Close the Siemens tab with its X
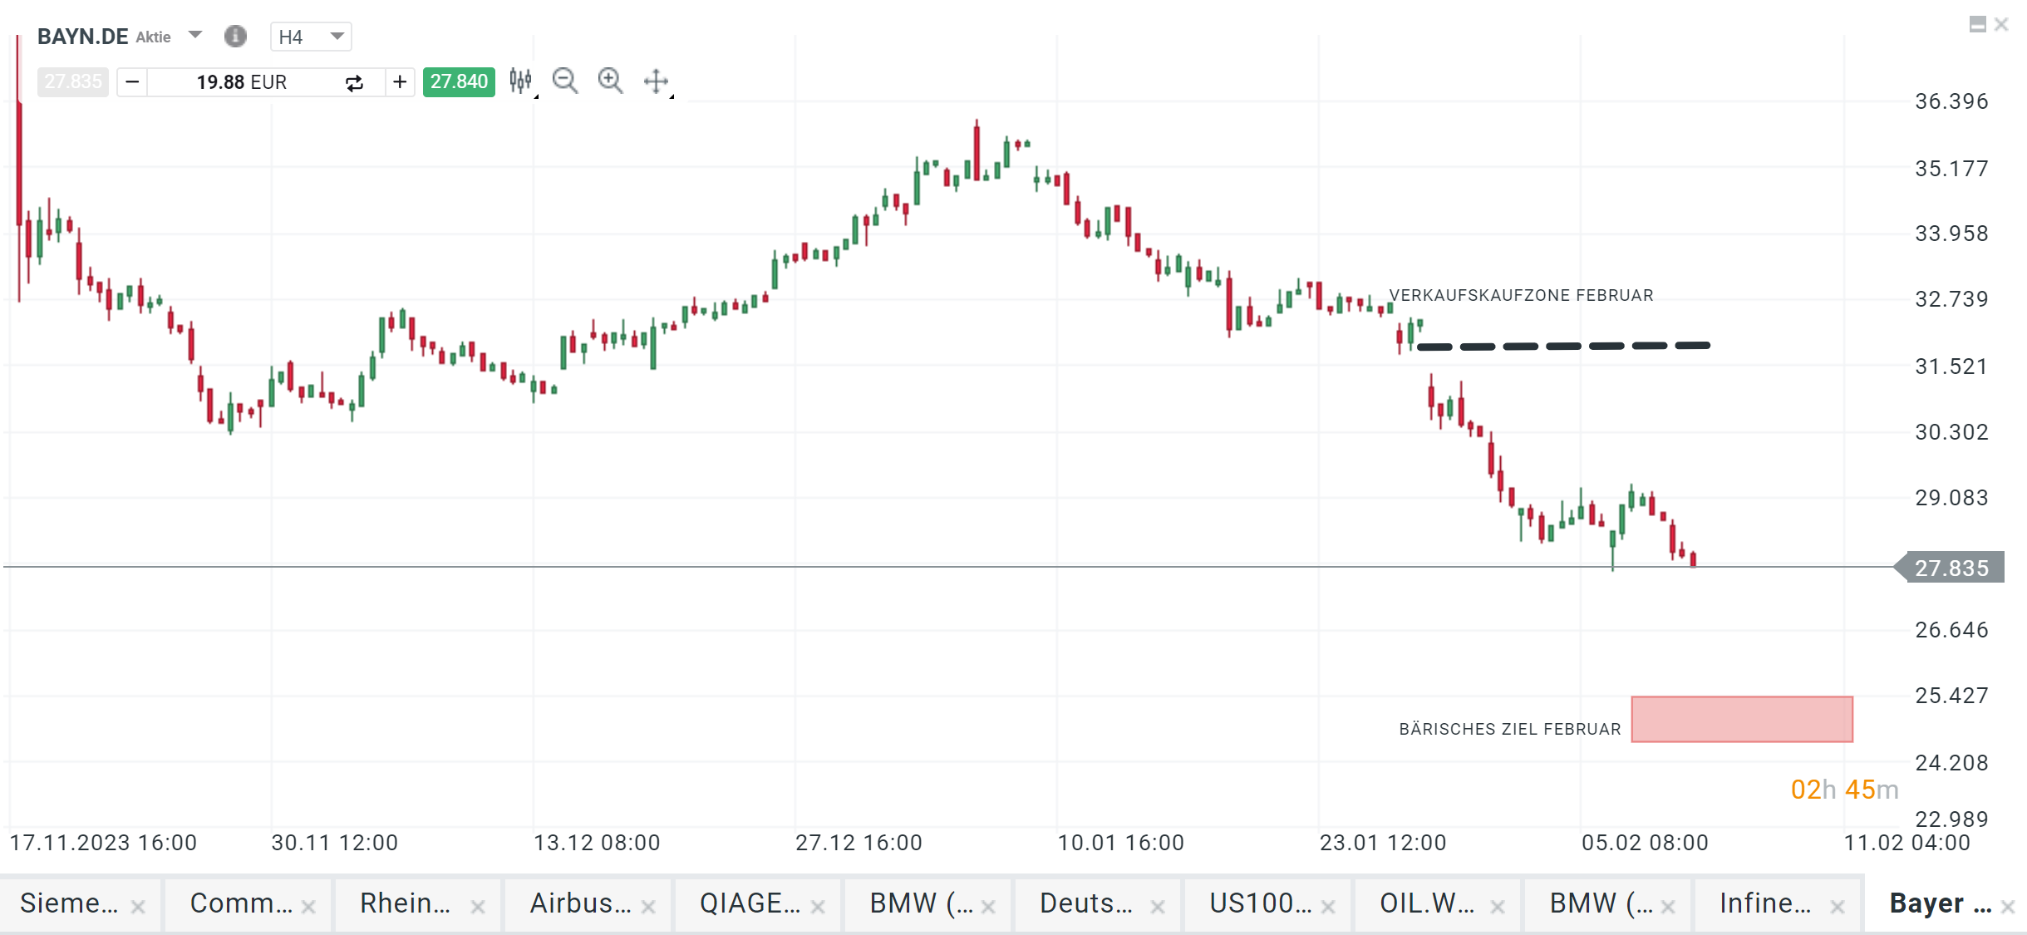The image size is (2027, 935). (138, 907)
